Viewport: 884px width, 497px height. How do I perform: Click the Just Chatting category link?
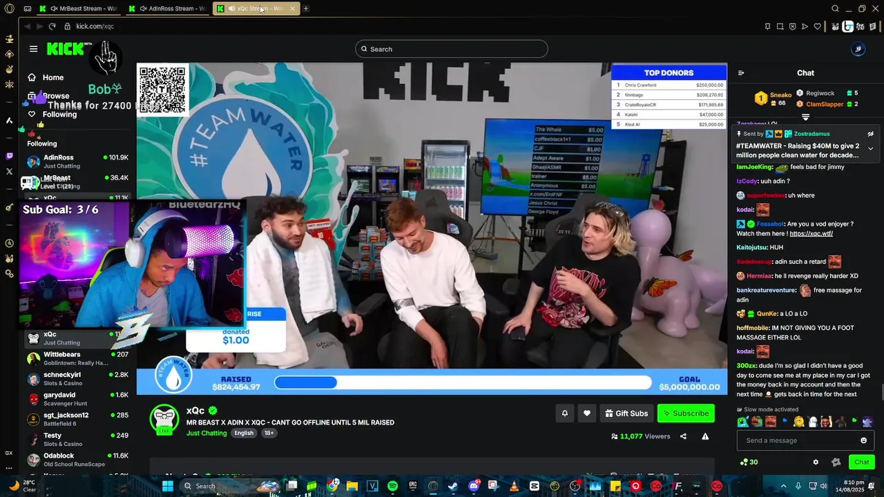(x=206, y=433)
